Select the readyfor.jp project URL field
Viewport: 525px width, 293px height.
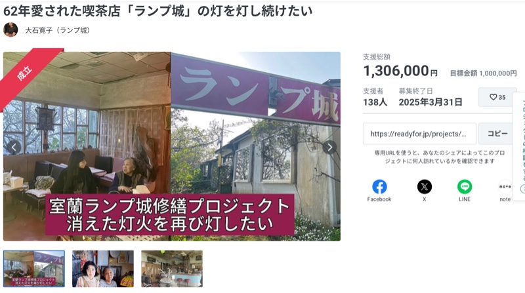coord(419,134)
